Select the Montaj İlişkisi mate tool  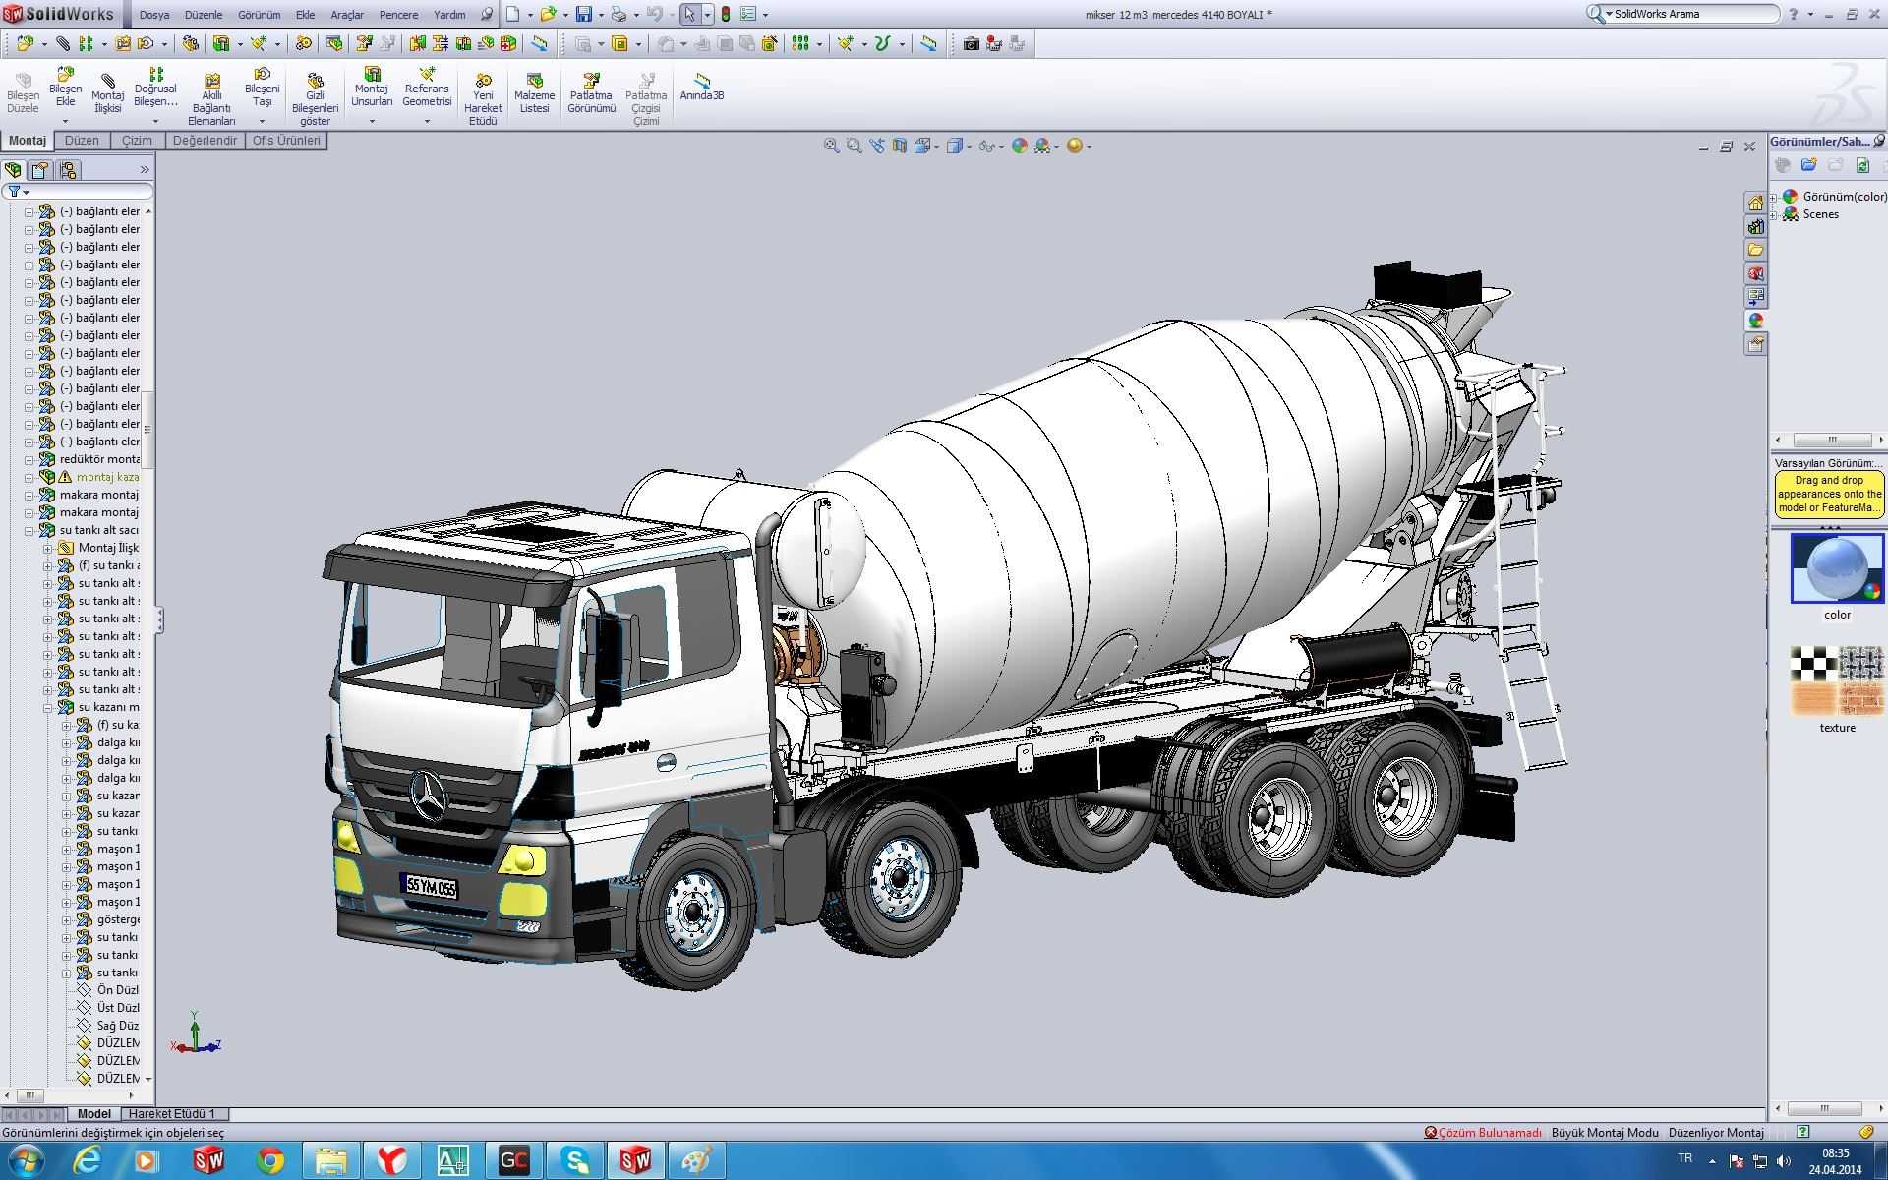click(x=108, y=94)
